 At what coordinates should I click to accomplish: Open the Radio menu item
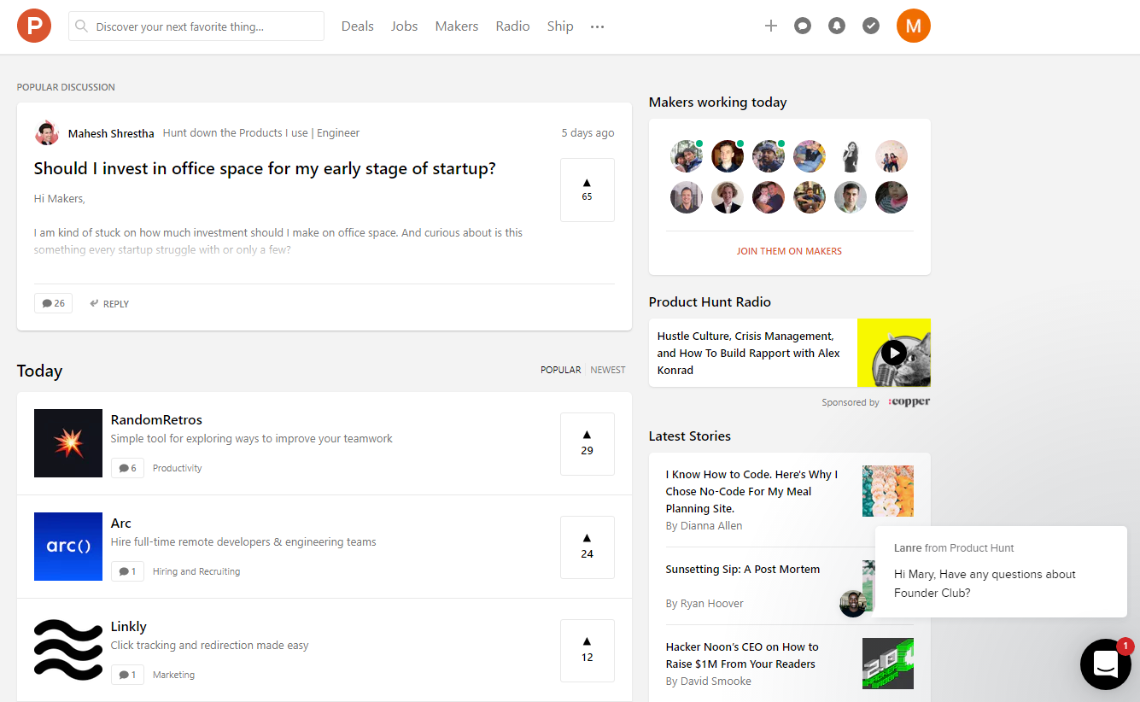pyautogui.click(x=512, y=26)
